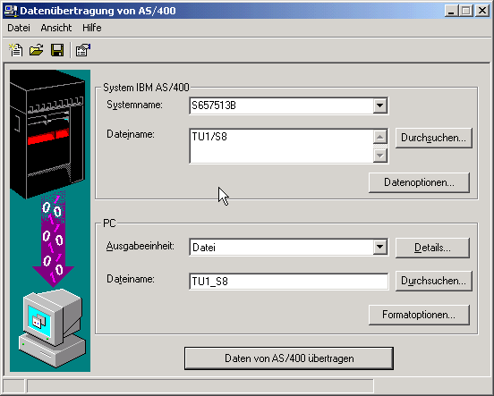Click the application icon in the title bar
This screenshot has width=494, height=396.
point(11,11)
